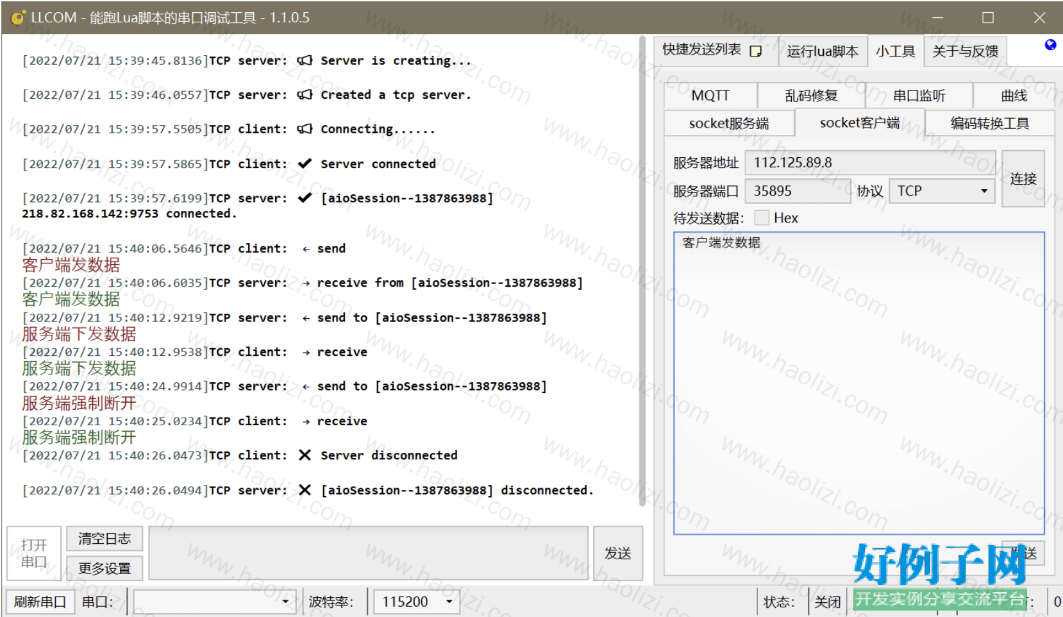Click the 打开串口 button

tap(34, 554)
